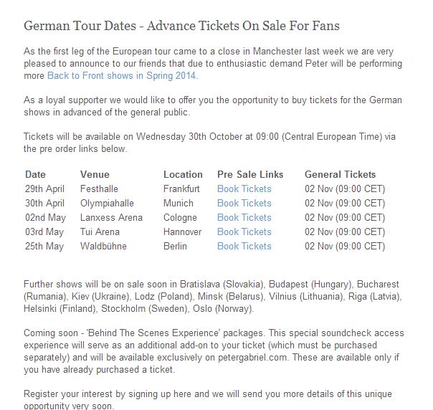Screen dimensions: 433x410
Task: Open the Back to Front shows in Spring 2014 link
Action: [x=123, y=76]
